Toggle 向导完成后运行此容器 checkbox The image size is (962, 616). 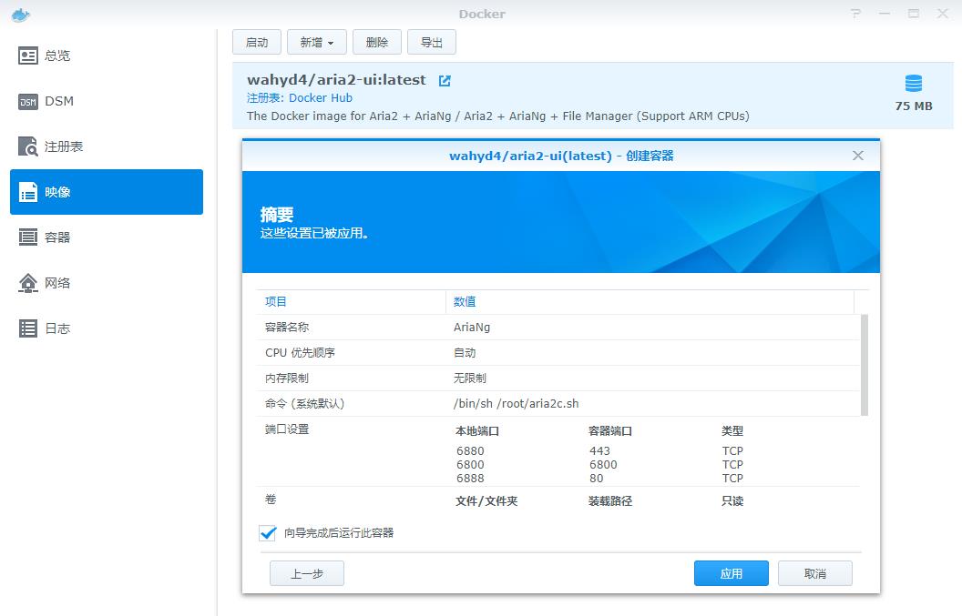(x=268, y=532)
